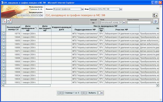Click the user name Галкин А. А.
The height and width of the screenshot is (102, 163).
[x=36, y=9]
